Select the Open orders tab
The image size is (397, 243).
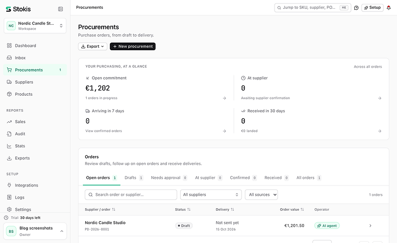(x=101, y=178)
